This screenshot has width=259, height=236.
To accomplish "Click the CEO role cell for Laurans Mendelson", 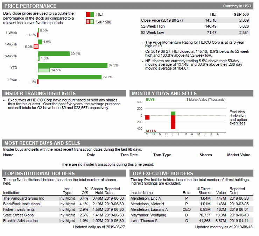I will click(x=187, y=210).
